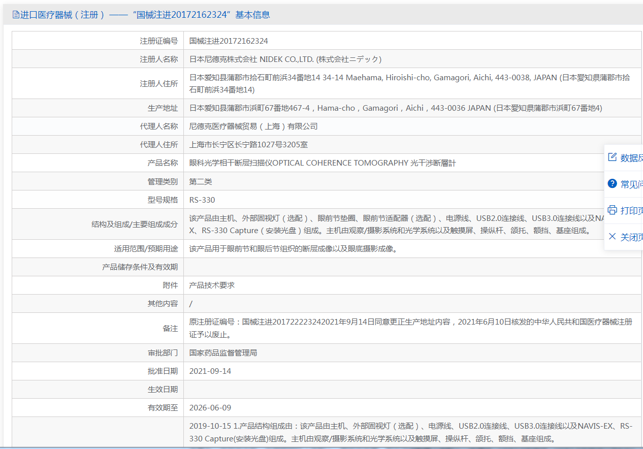Select the Maehama, Hiroishi-cho address value
This screenshot has height=449, width=643.
409,84
